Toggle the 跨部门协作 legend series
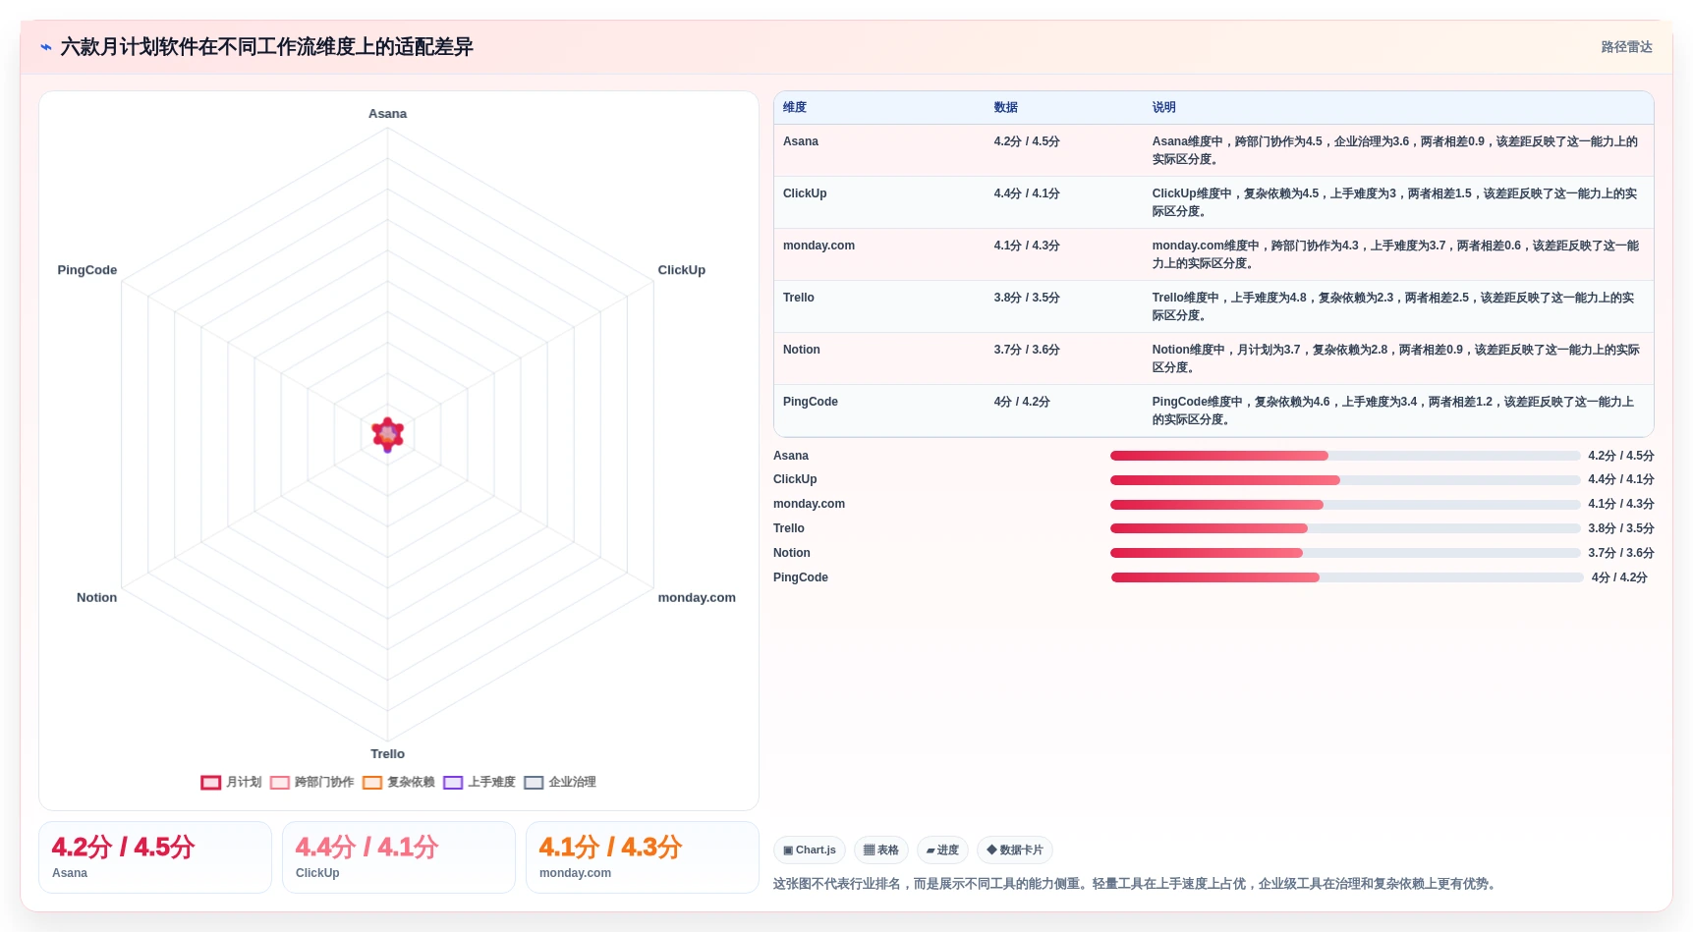 pos(311,783)
